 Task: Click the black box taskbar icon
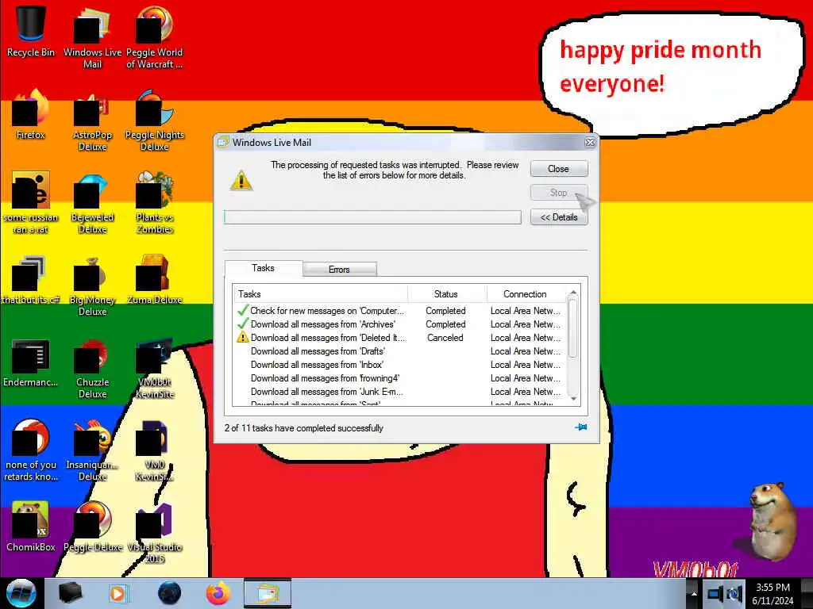click(70, 593)
